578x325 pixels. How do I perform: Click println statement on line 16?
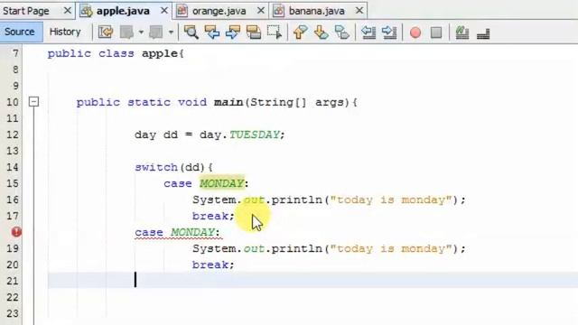point(329,200)
